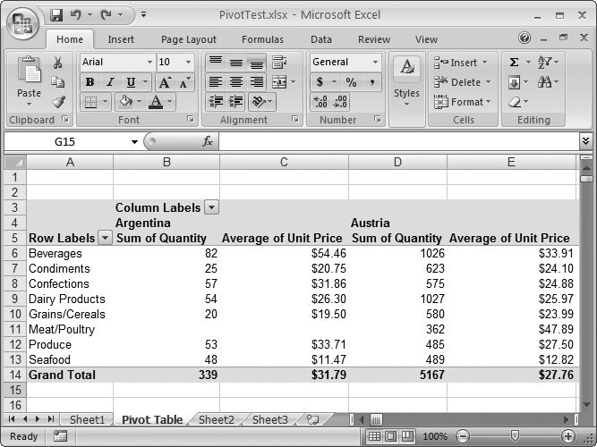Click the Styles button
The image size is (597, 447).
click(406, 80)
